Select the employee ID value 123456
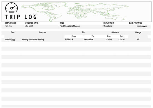Viewport: 153px width, 108px height. (9, 26)
